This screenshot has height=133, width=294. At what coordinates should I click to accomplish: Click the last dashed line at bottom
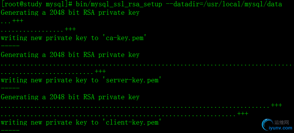(10, 130)
